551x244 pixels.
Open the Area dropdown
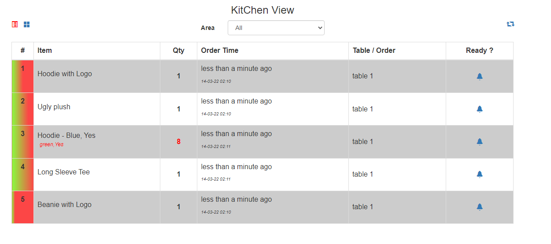276,28
